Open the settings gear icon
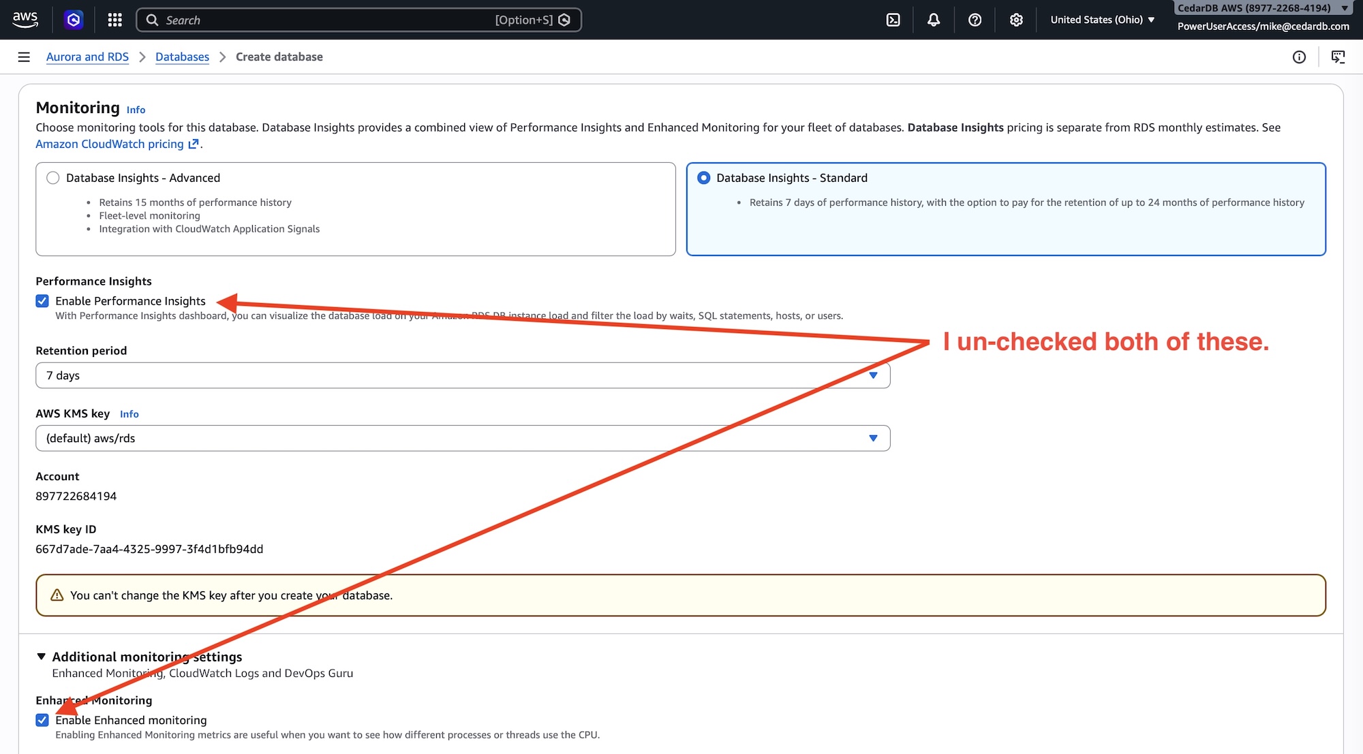The image size is (1363, 754). point(1016,20)
